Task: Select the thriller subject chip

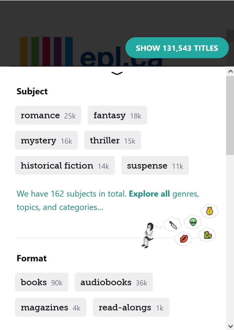Action: pyautogui.click(x=113, y=140)
